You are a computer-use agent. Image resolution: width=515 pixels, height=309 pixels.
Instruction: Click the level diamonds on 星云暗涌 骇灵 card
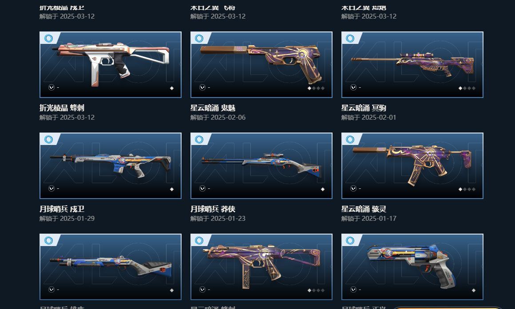467,189
